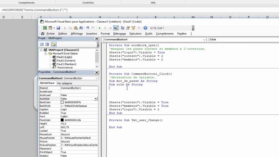Click the Toolbox icon in the toolbar
279x157 pixels.
139,28
